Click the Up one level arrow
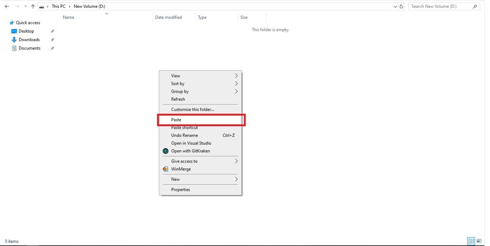This screenshot has width=490, height=246. coord(33,6)
